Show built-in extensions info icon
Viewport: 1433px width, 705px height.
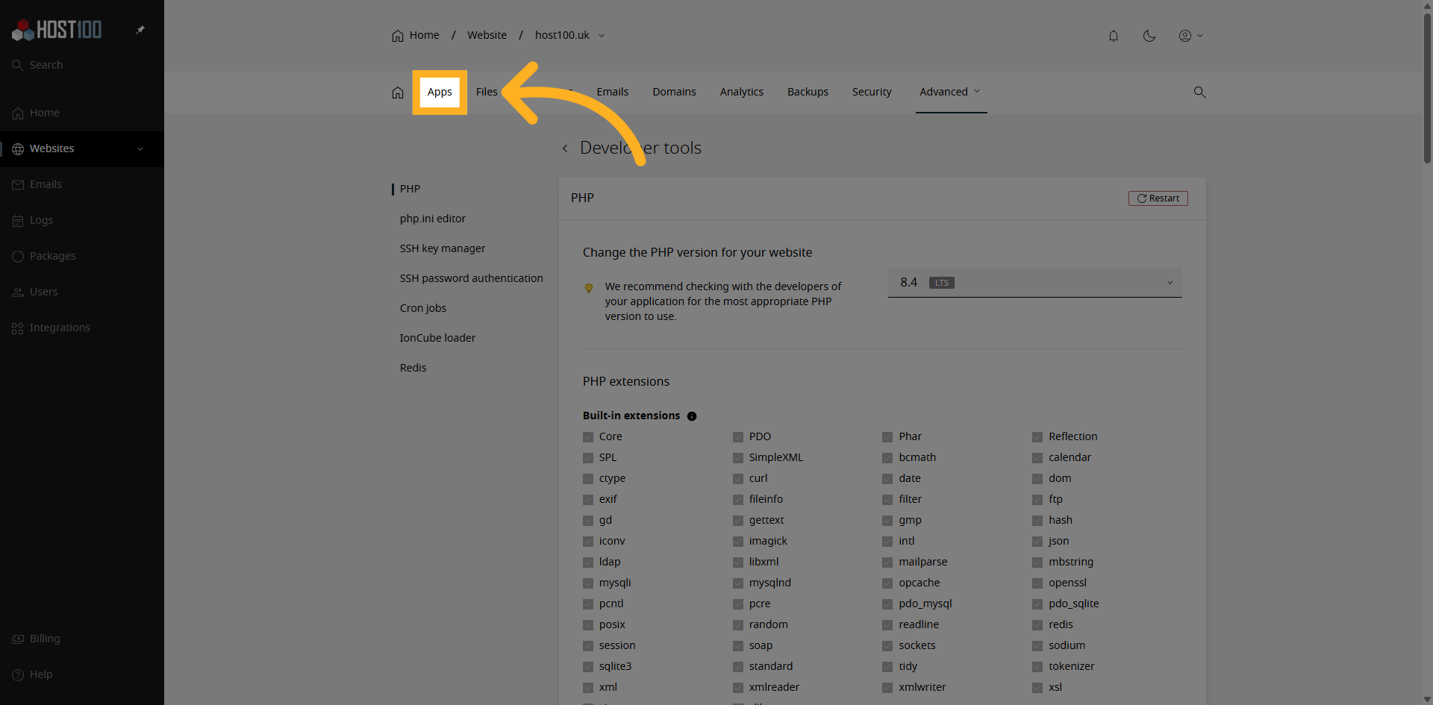692,416
